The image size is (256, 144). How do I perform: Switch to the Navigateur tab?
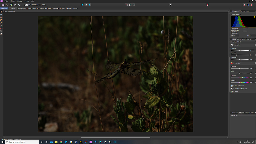[235, 113]
